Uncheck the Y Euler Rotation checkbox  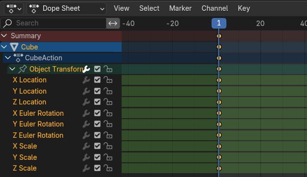[x=97, y=124]
